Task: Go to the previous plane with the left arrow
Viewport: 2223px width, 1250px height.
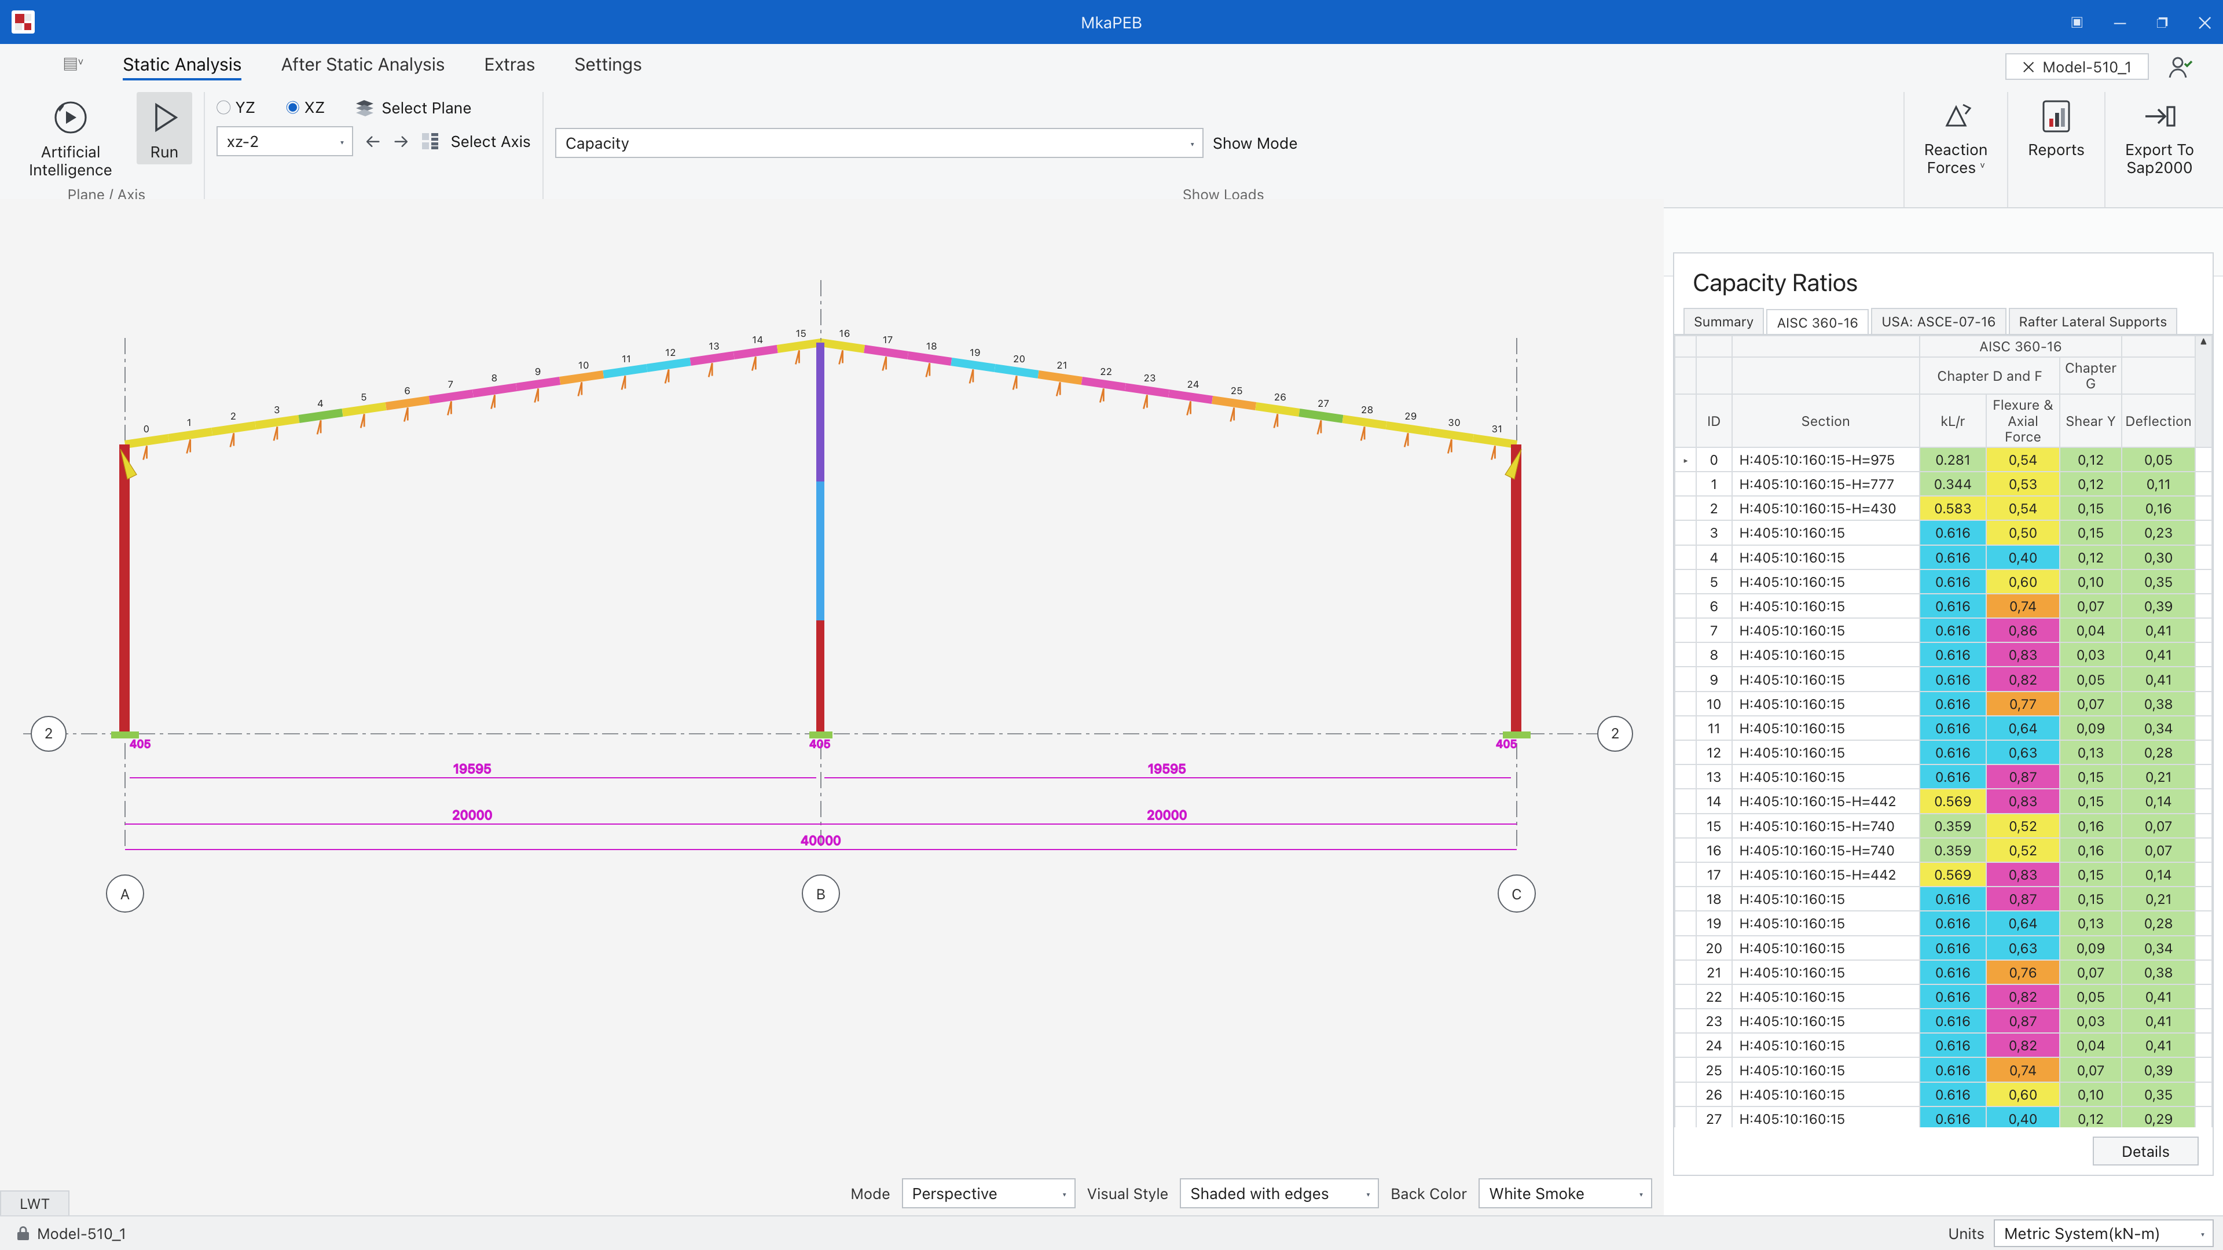Action: 373,141
